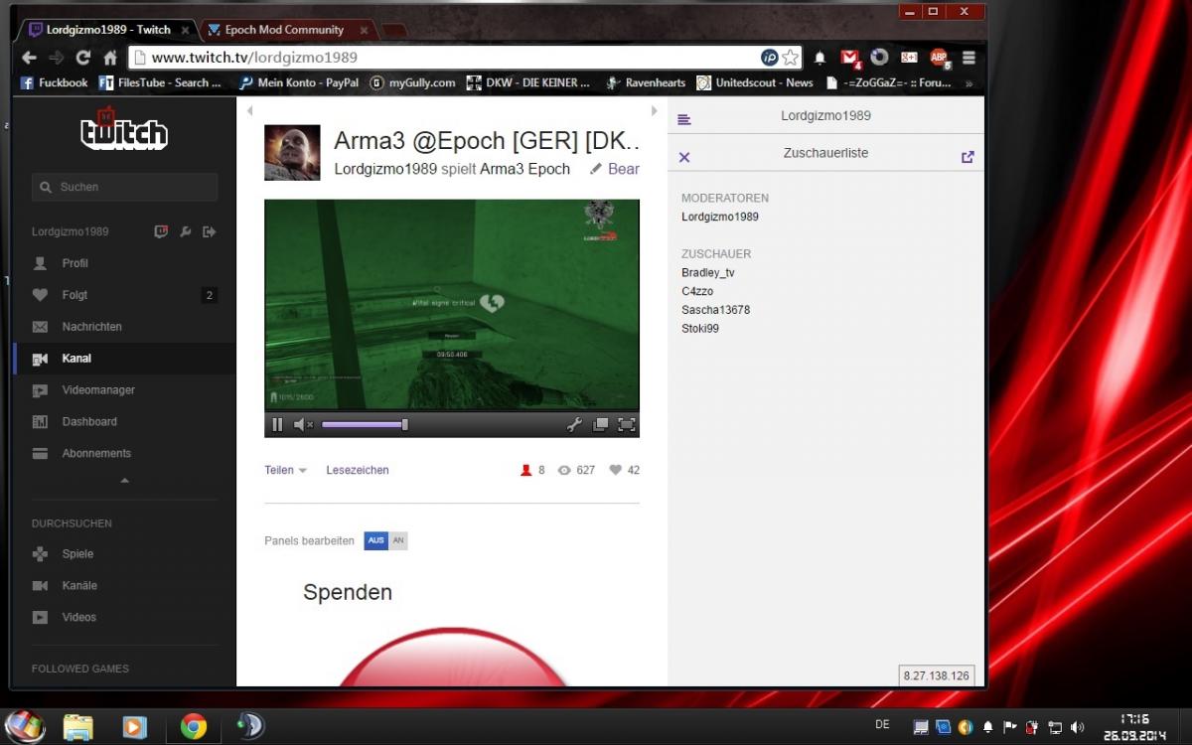This screenshot has width=1192, height=745.
Task: Switch to Epoch Mod Community tab
Action: [287, 30]
